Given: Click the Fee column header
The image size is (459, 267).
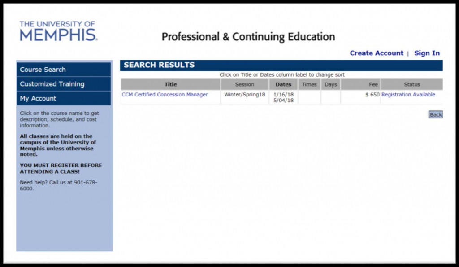Looking at the screenshot, I should pyautogui.click(x=373, y=84).
